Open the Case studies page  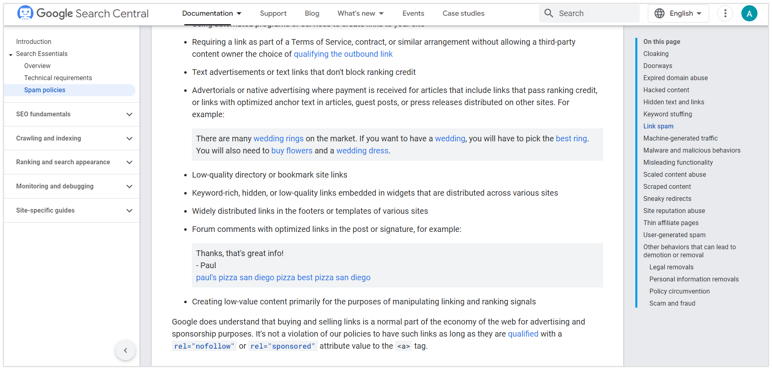(463, 13)
